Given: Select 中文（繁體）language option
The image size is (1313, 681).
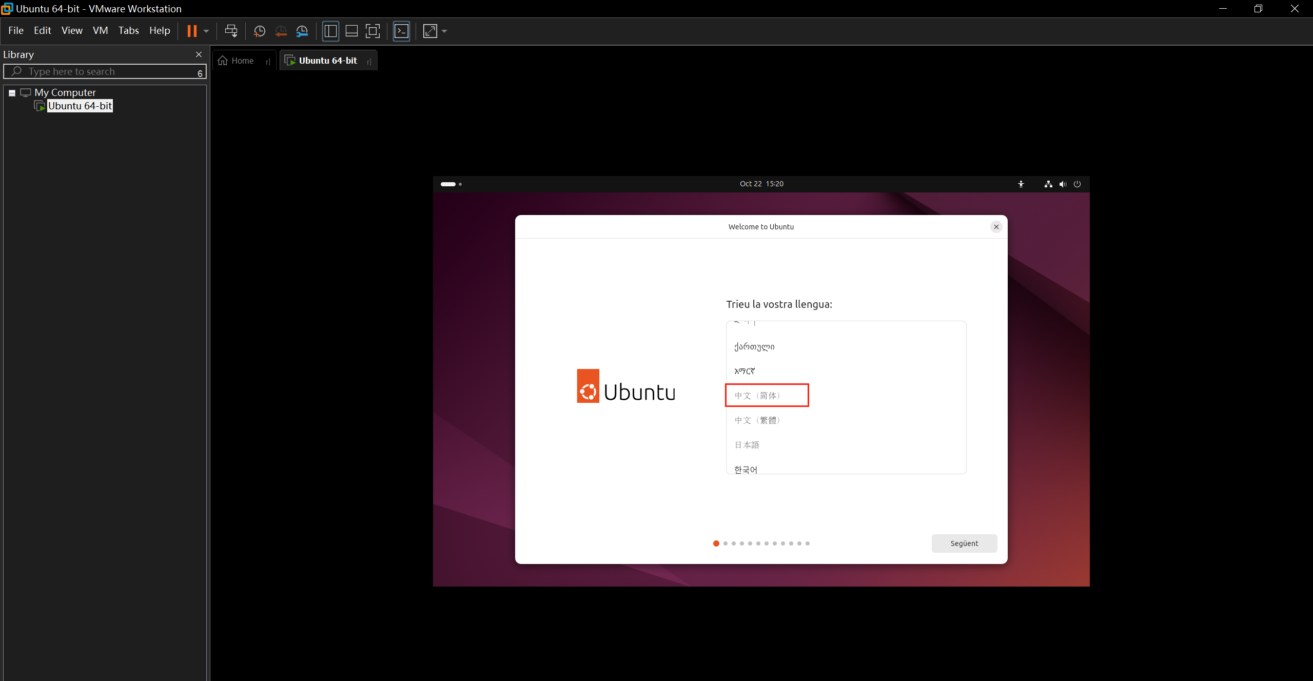Looking at the screenshot, I should (x=757, y=420).
